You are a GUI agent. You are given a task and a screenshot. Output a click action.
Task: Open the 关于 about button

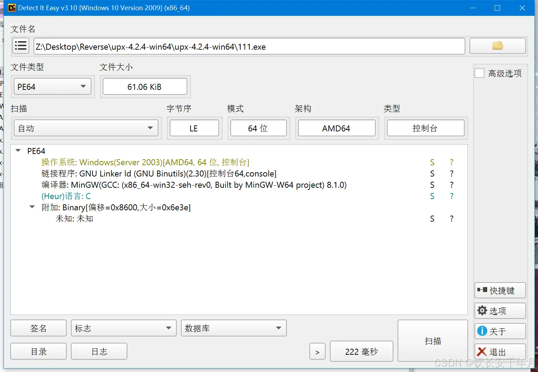[500, 331]
